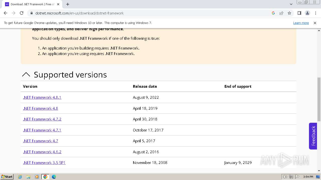Viewport: 321px width, 180px height.
Task: Select the August 2, 2016 release date
Action: [x=146, y=152]
